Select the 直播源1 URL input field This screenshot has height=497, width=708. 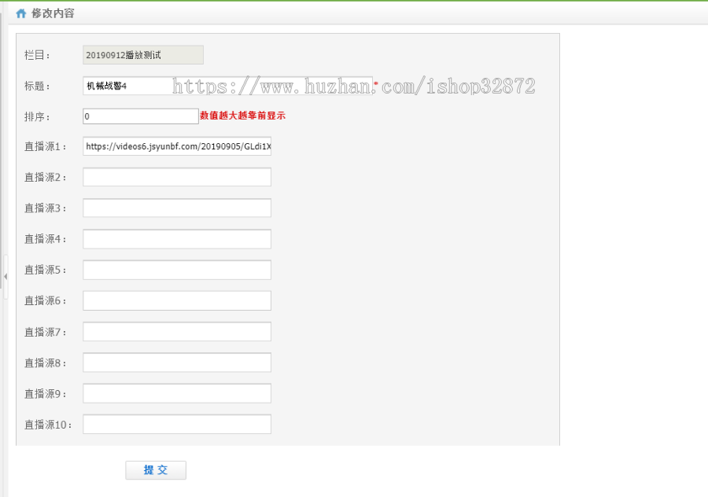click(x=176, y=146)
